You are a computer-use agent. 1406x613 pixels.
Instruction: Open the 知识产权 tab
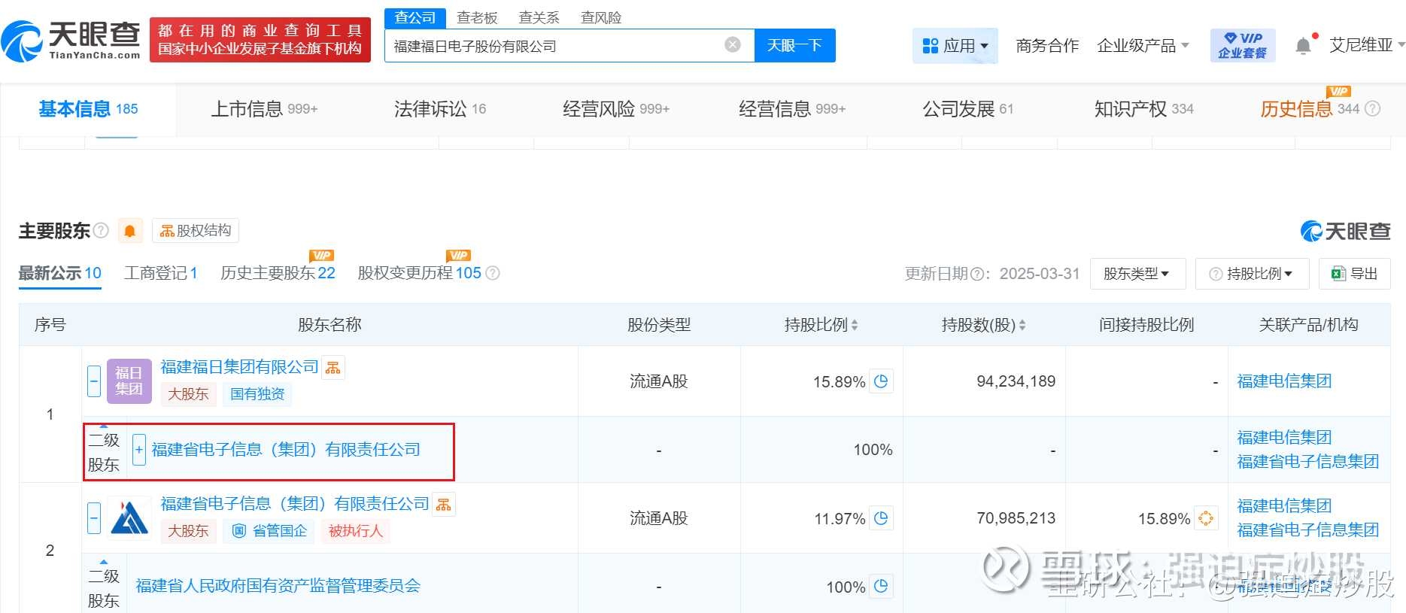click(x=1144, y=109)
